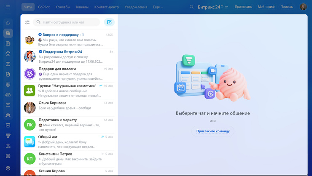Open the calendar icon in left sidebar

[x=8, y=64]
